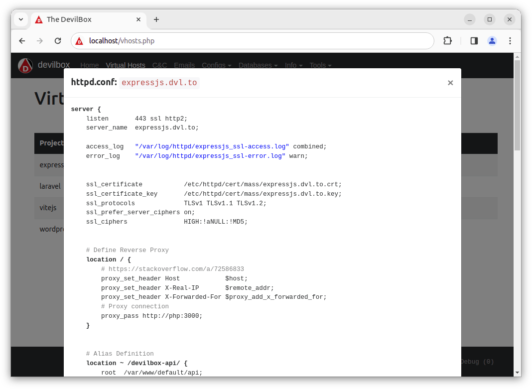This screenshot has height=389, width=532.
Task: Click the site info icon in address bar
Action: [x=80, y=41]
